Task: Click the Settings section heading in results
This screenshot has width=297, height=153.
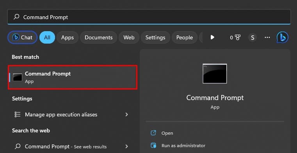Action: click(22, 98)
